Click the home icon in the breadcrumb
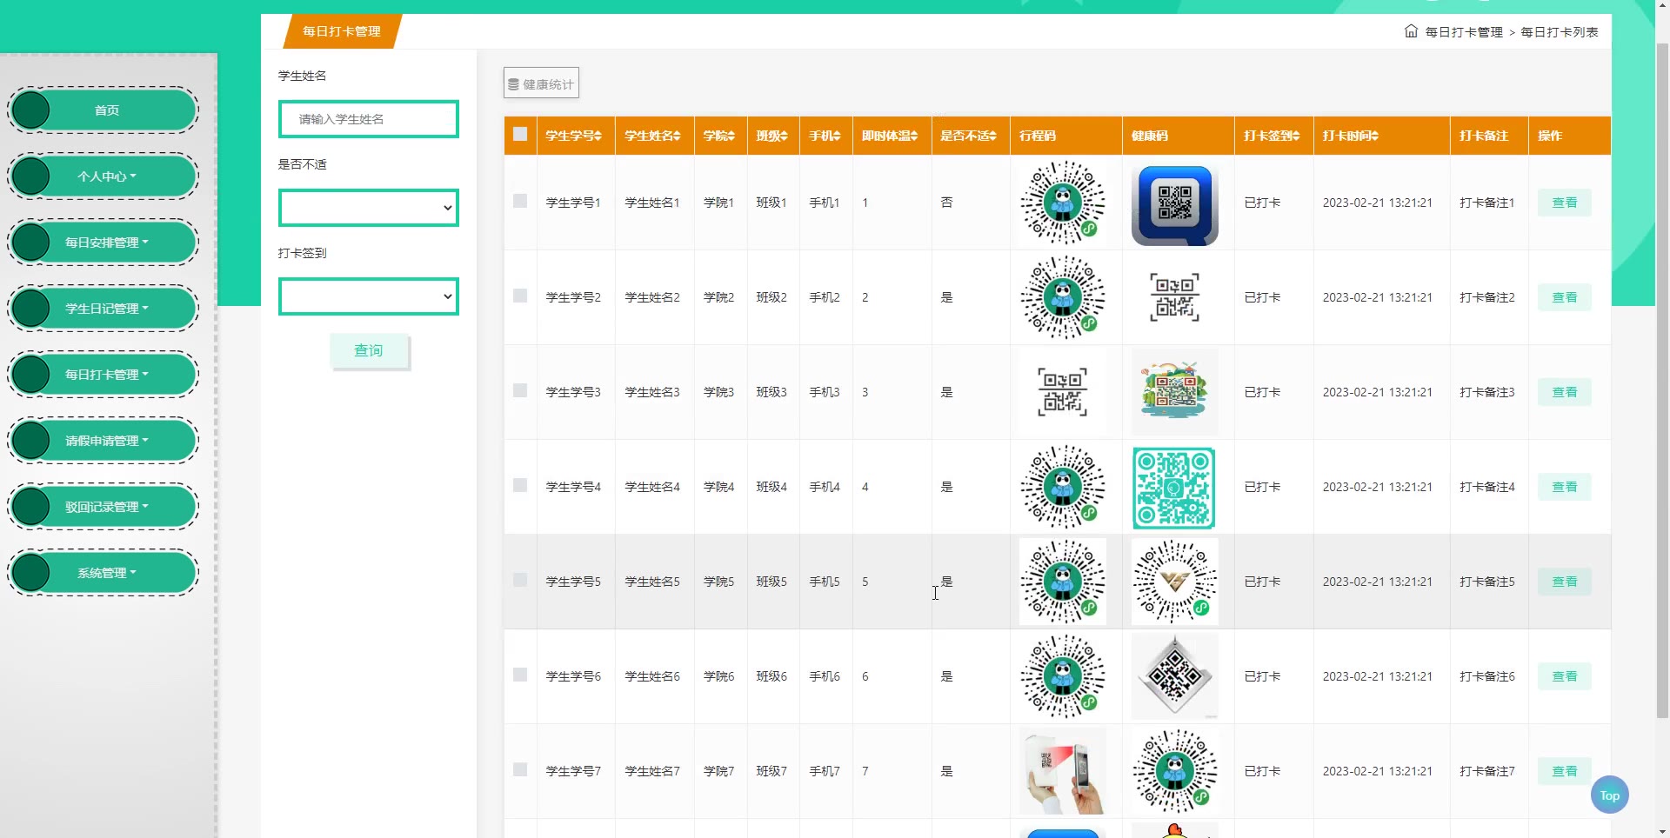The height and width of the screenshot is (838, 1670). pyautogui.click(x=1411, y=31)
